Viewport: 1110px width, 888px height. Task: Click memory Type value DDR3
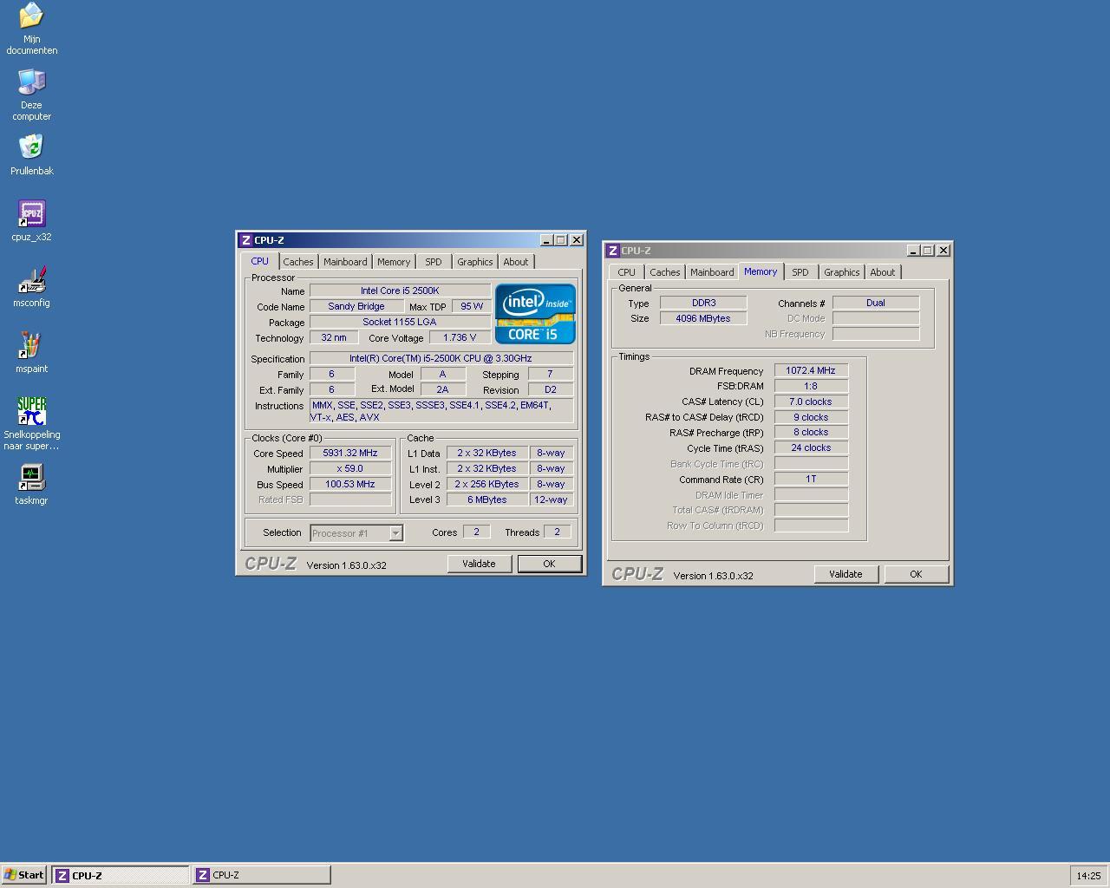703,303
